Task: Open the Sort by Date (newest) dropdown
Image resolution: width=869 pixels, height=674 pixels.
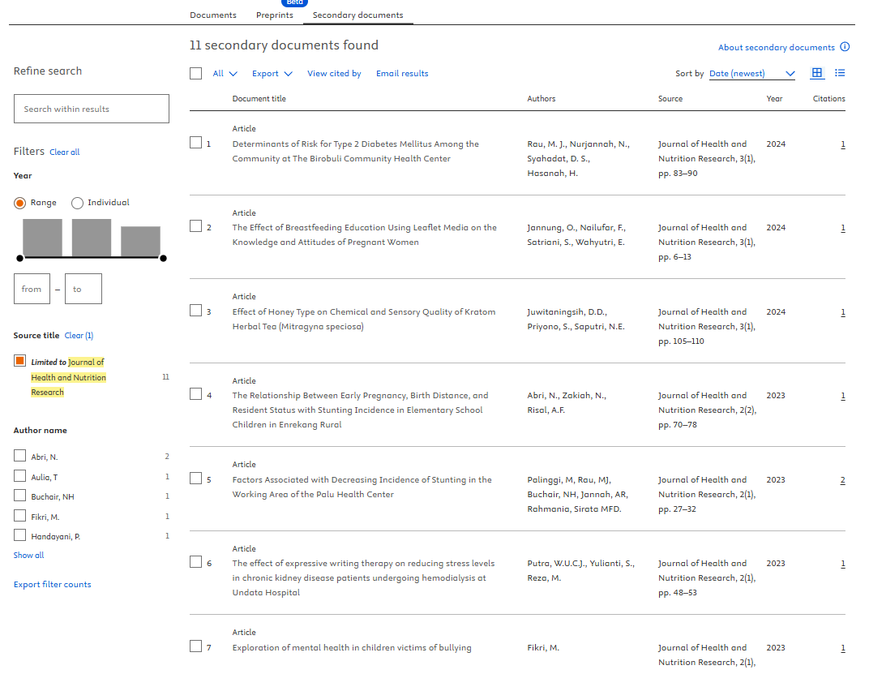Action: coord(752,73)
